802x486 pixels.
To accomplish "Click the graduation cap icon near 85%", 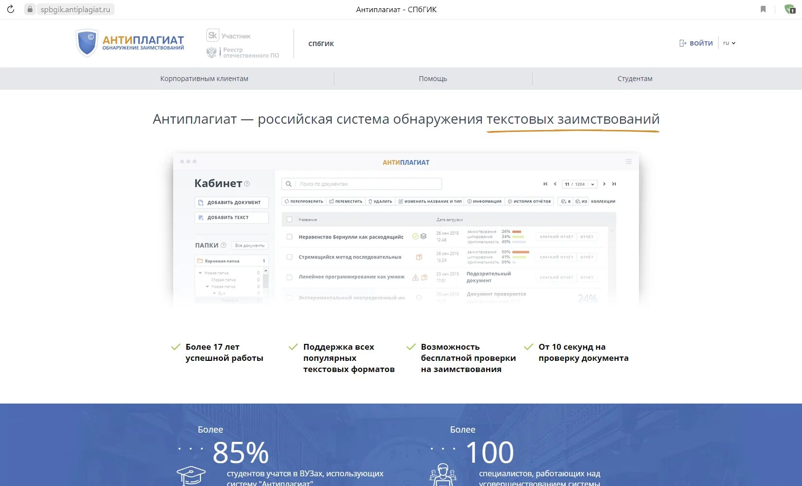I will [x=191, y=475].
